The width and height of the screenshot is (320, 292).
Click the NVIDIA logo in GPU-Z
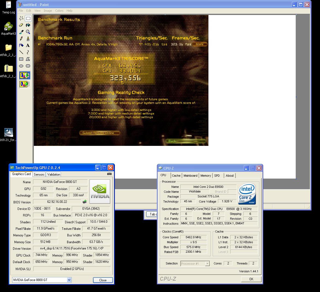(100, 191)
